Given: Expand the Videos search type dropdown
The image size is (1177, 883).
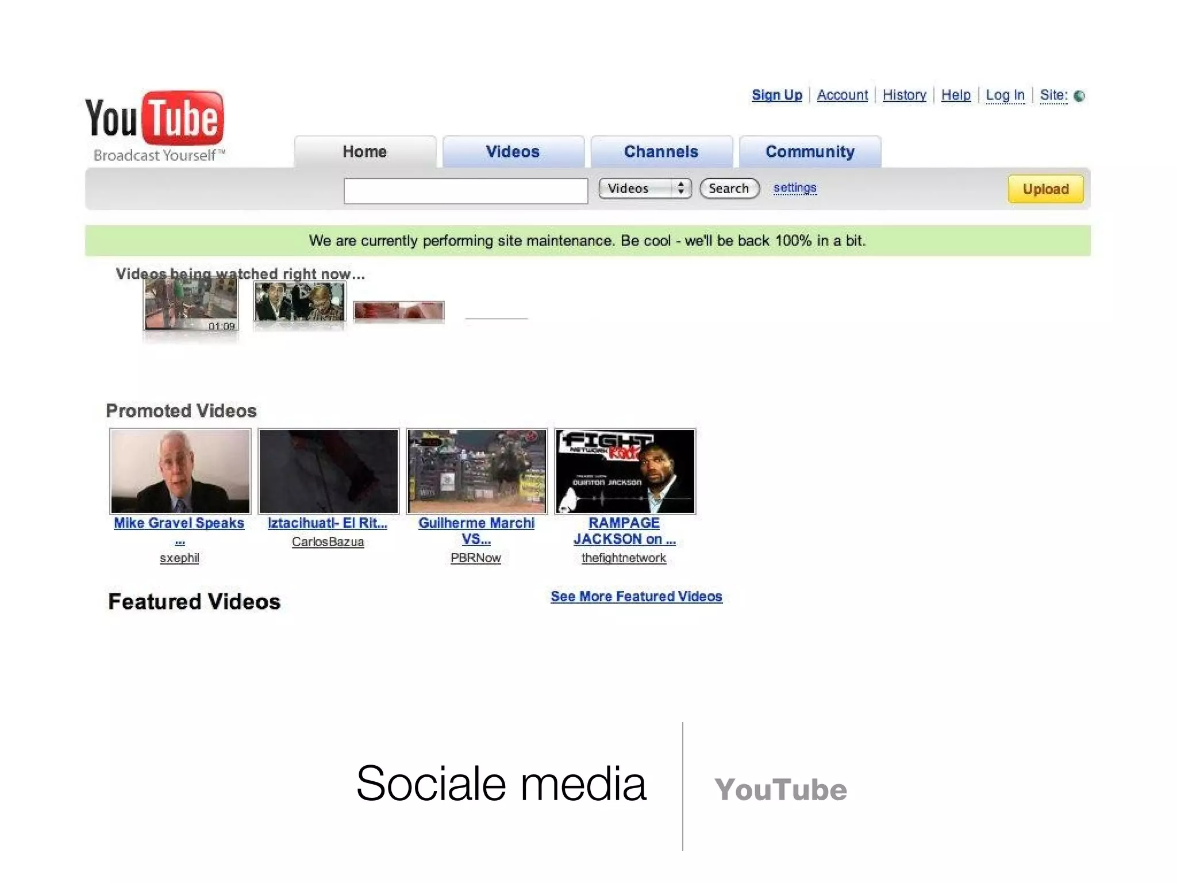Looking at the screenshot, I should 645,189.
